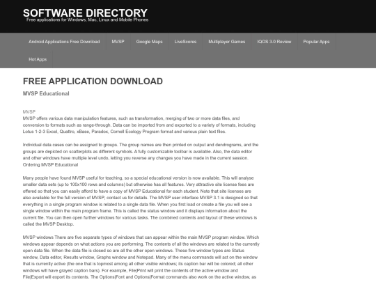
Task: Click paragraph starting 'Many people have found MVSP'
Action: pyautogui.click(x=140, y=201)
